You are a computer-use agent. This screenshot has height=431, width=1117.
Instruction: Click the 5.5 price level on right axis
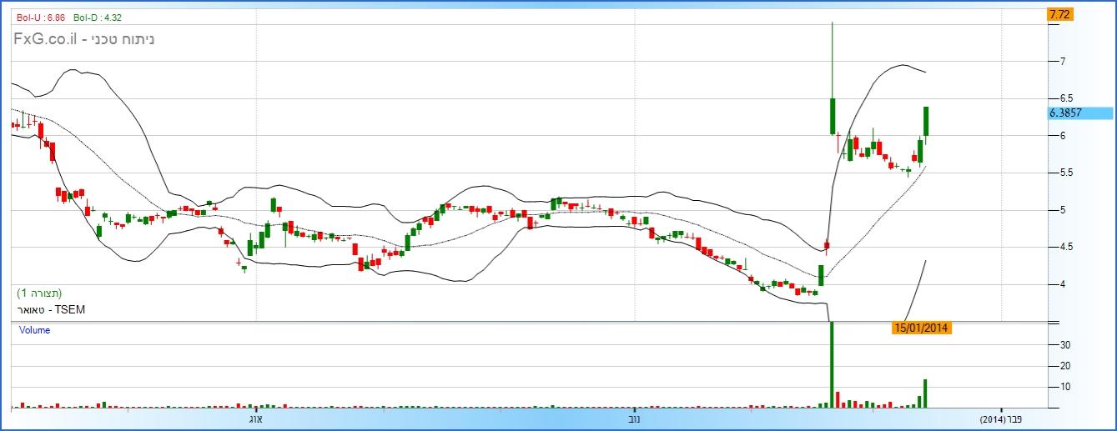(x=1065, y=173)
